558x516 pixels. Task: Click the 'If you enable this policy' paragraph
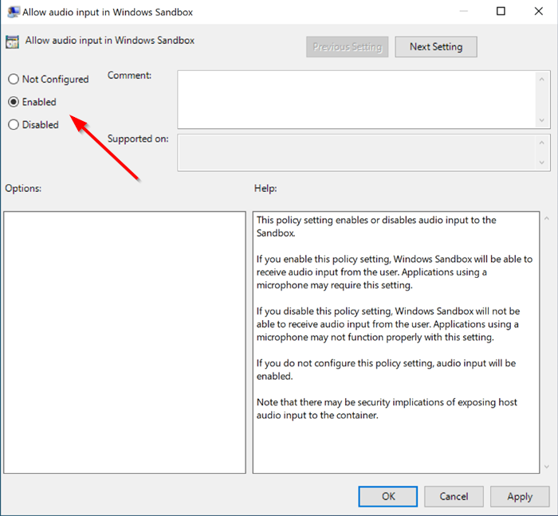395,272
